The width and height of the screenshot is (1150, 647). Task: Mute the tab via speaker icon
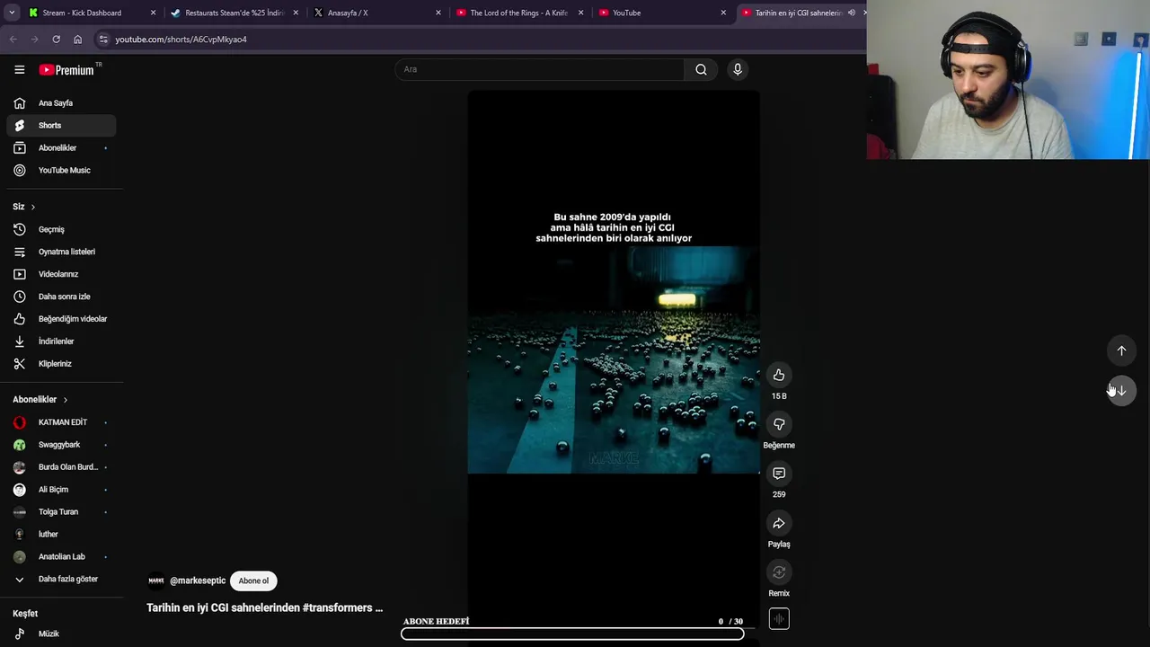pyautogui.click(x=851, y=13)
